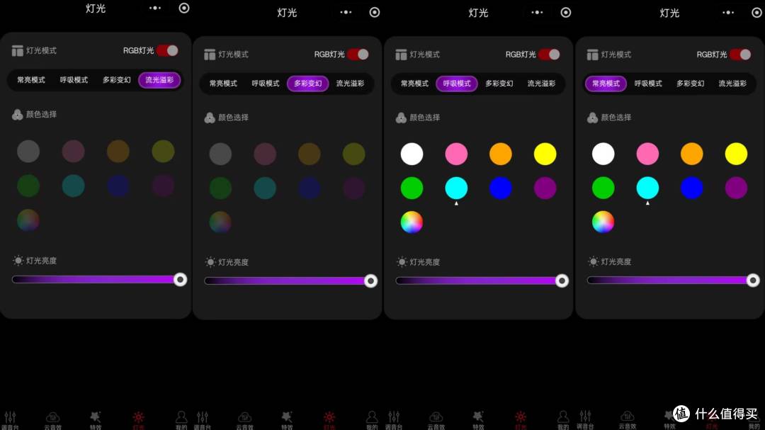Pick yellow color in 呼吸模式 panel
This screenshot has height=430, width=765.
tap(545, 154)
